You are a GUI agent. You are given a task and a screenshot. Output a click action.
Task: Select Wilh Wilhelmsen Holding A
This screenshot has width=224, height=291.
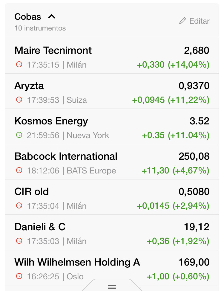(112, 267)
